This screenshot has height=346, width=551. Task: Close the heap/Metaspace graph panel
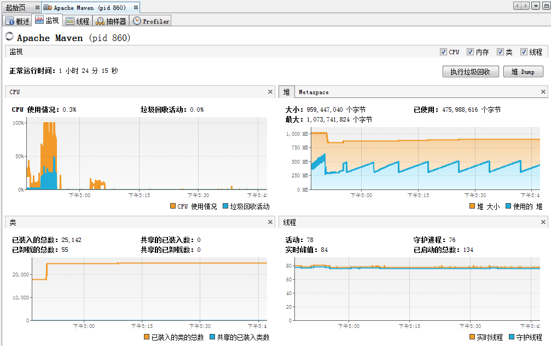coord(543,92)
